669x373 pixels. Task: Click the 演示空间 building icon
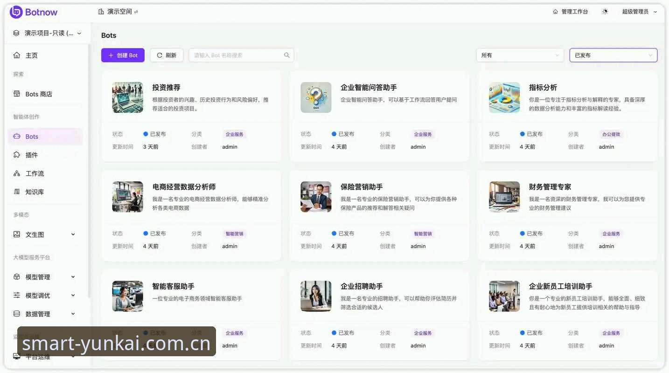tap(101, 12)
